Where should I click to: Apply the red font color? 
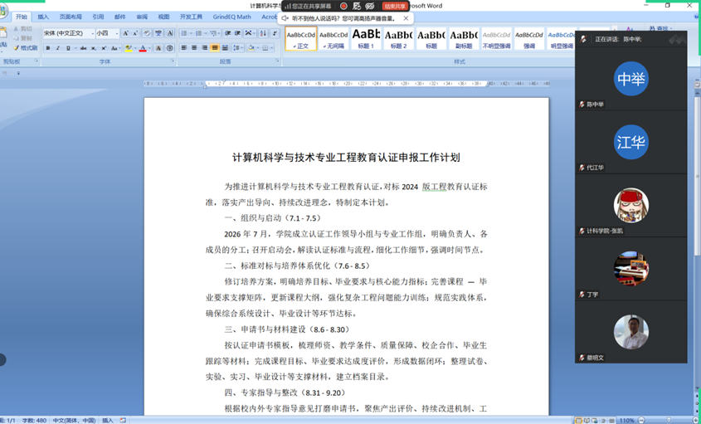(143, 48)
